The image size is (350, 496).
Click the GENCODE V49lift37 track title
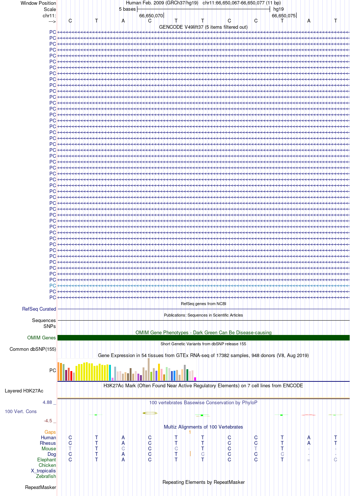tap(203, 27)
